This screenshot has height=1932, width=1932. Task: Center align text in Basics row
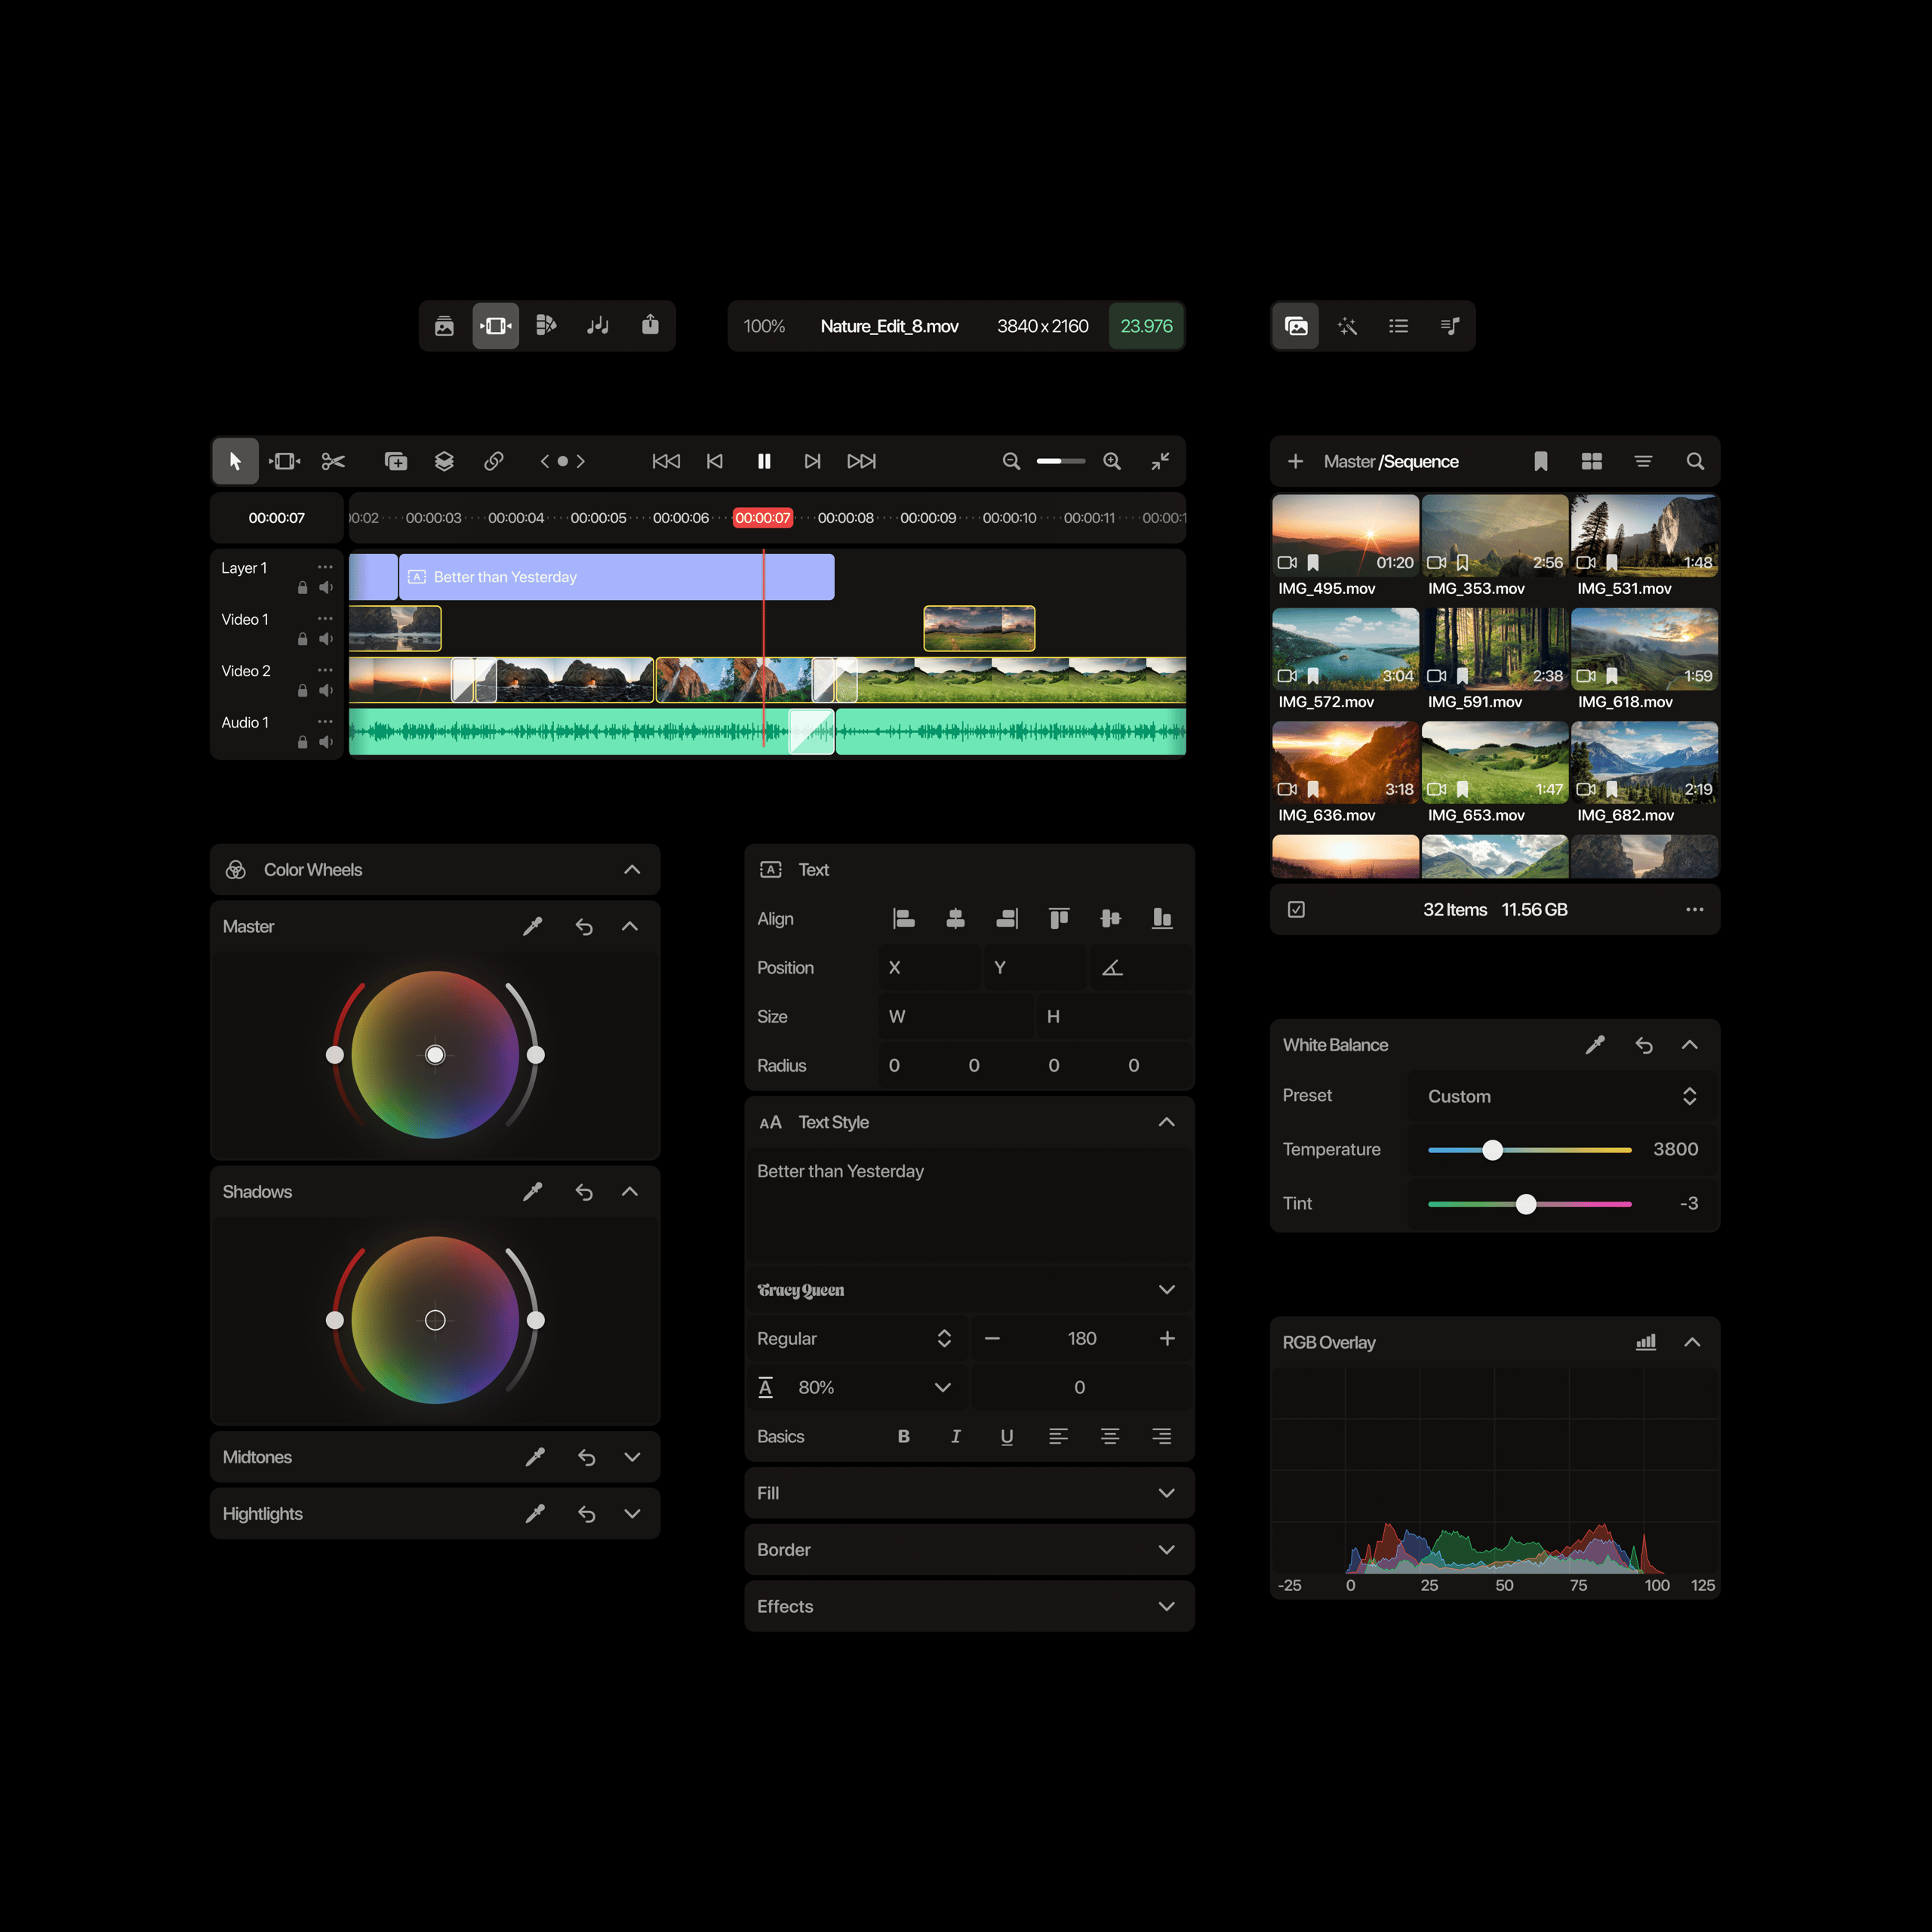1110,1436
